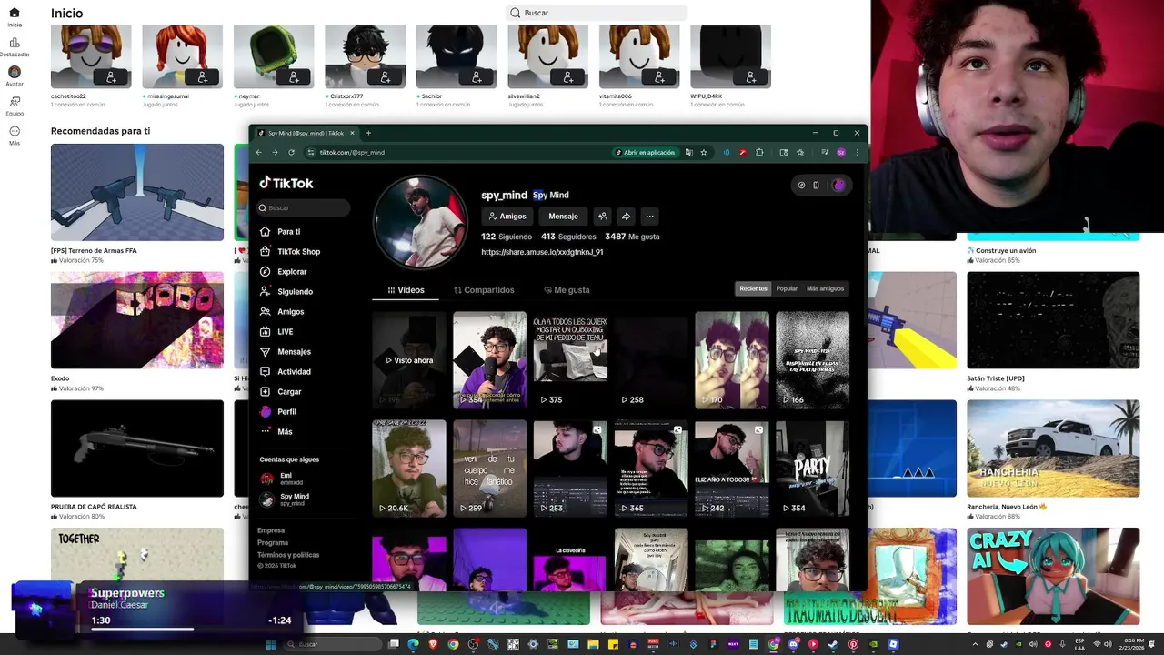Image resolution: width=1164 pixels, height=655 pixels.
Task: Open the share.amuse.io profile link
Action: (x=542, y=252)
